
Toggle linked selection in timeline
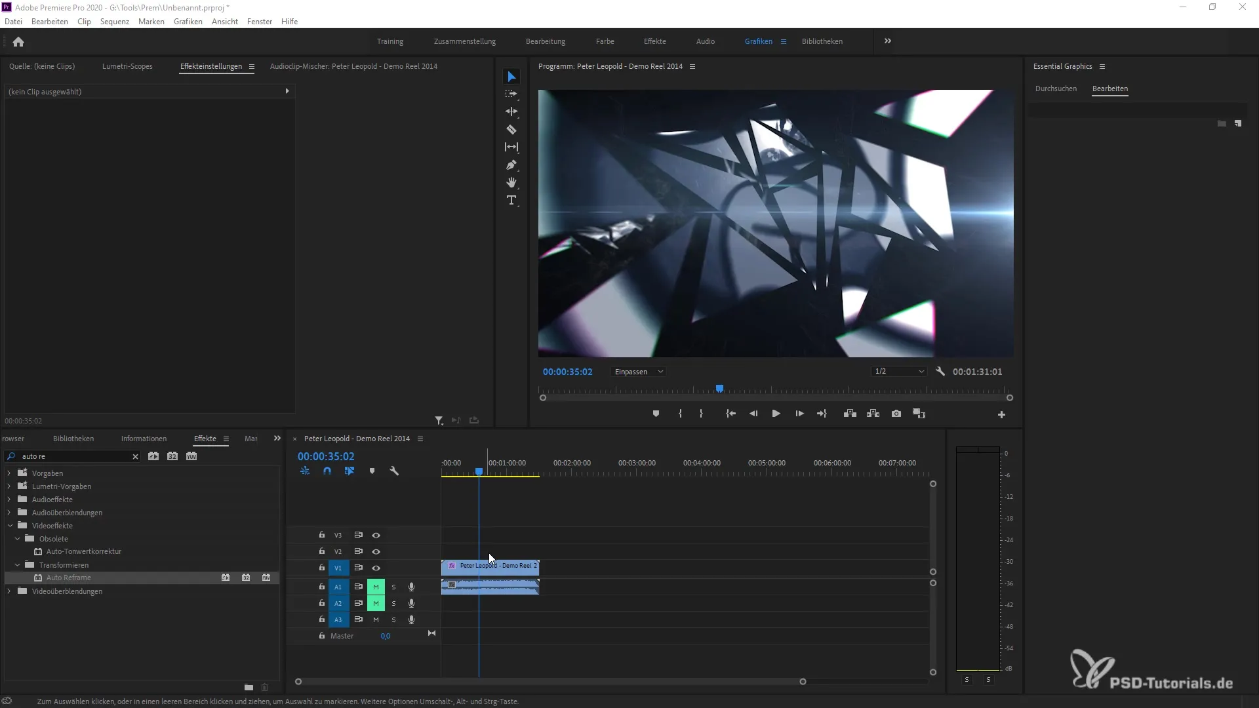[350, 471]
